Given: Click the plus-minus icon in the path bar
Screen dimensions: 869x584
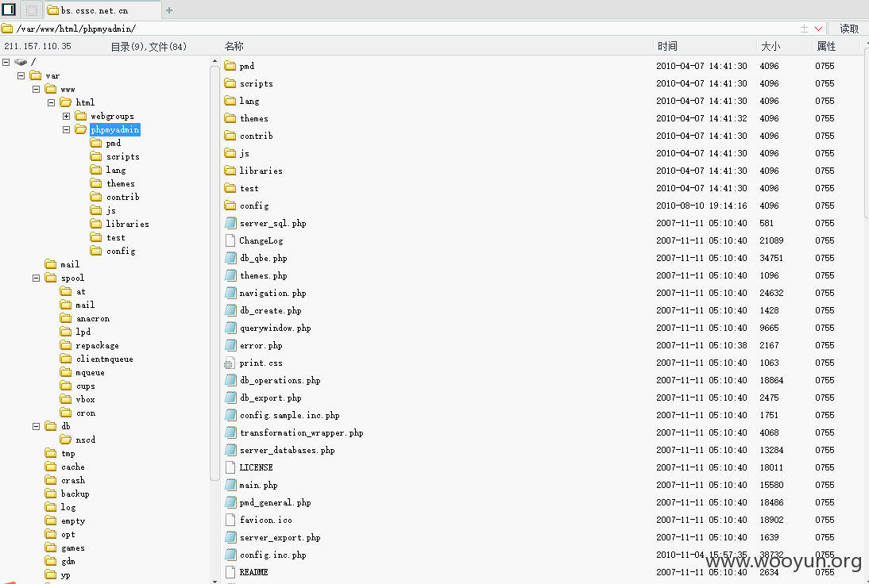Looking at the screenshot, I should tap(804, 29).
